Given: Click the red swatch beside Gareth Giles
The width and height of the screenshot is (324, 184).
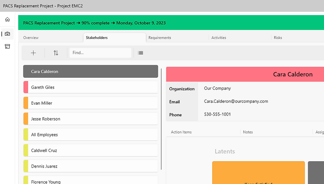Looking at the screenshot, I should 26,87.
